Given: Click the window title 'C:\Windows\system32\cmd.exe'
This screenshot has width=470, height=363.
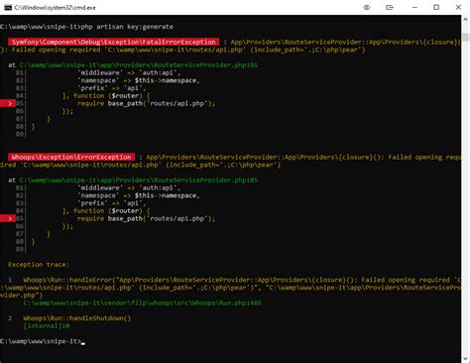Looking at the screenshot, I should pyautogui.click(x=55, y=8).
